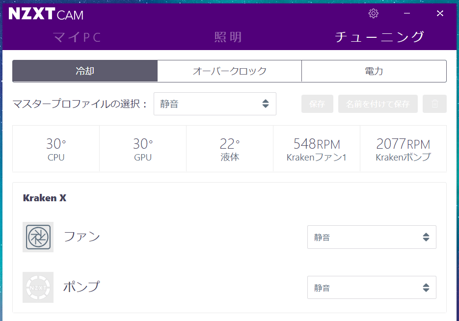Click the Krakenファン1 548RPM tile
The width and height of the screenshot is (459, 321).
(x=317, y=149)
